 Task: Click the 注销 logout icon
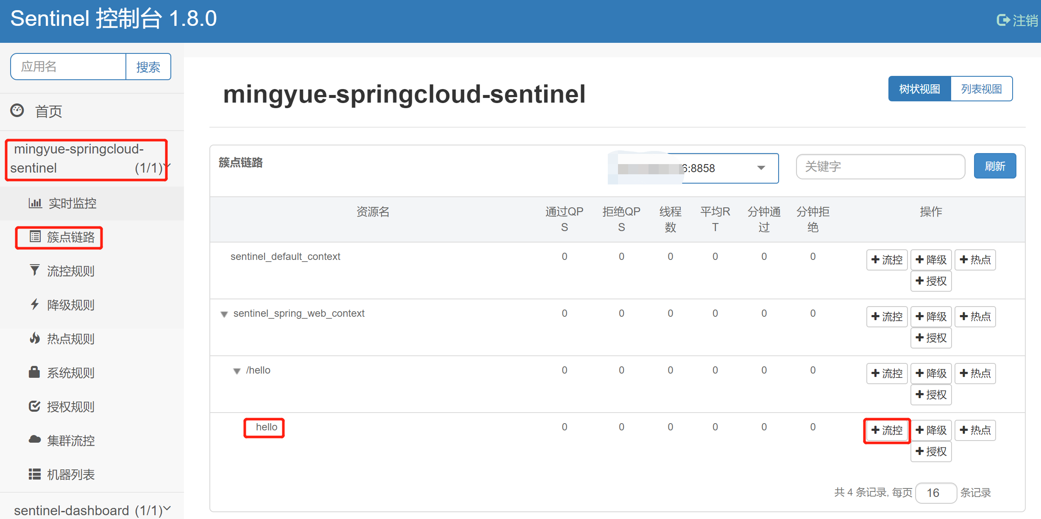point(1004,20)
